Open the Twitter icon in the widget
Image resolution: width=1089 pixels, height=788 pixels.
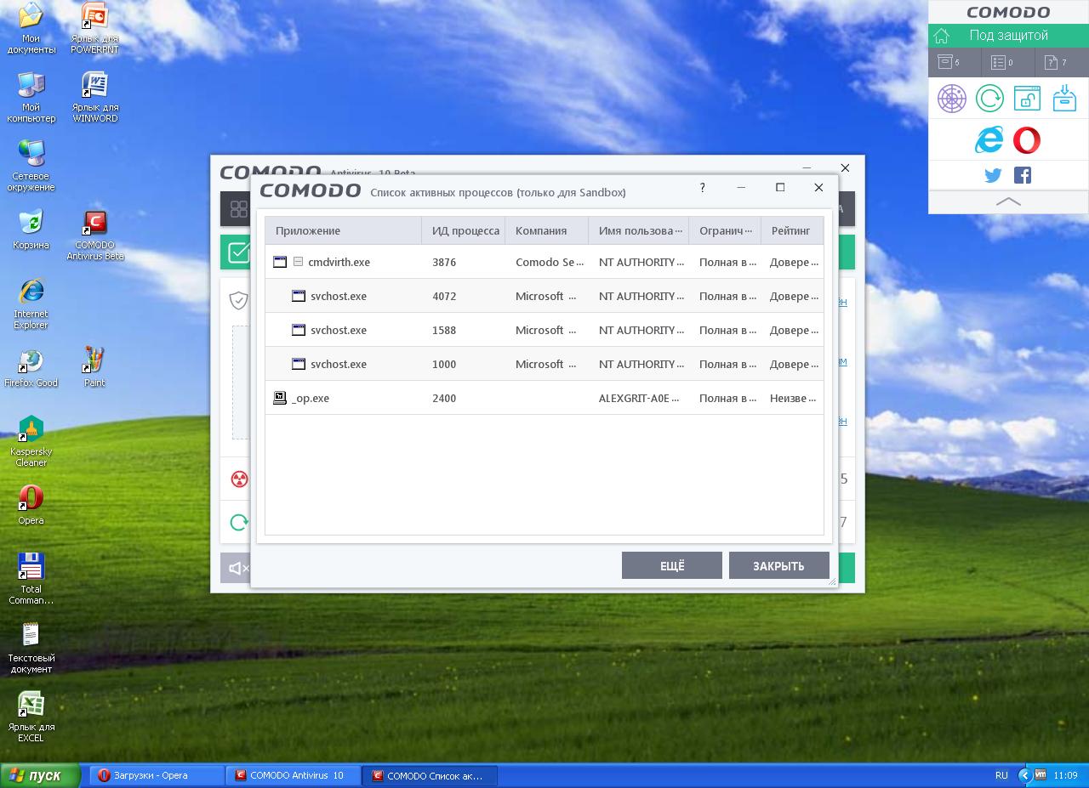click(x=993, y=175)
